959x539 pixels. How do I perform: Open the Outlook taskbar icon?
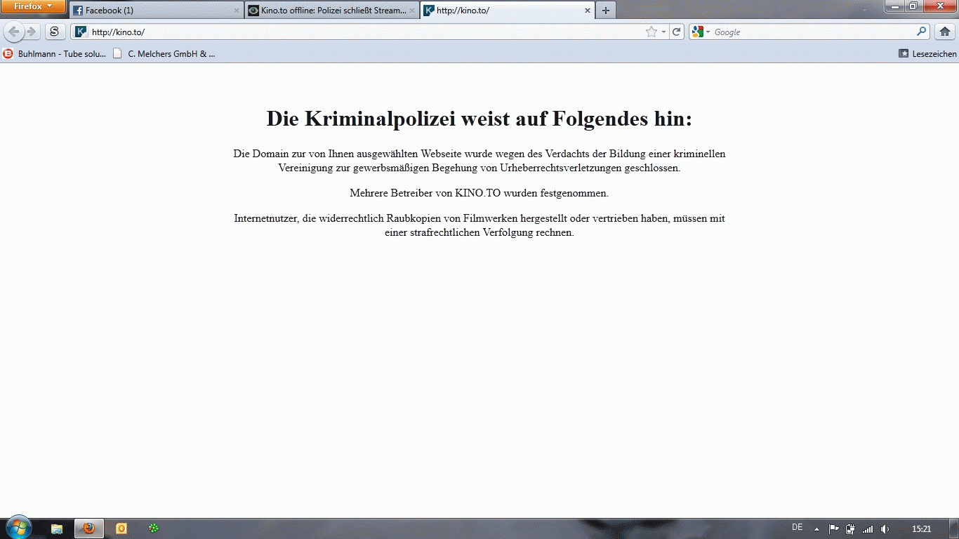tap(121, 528)
